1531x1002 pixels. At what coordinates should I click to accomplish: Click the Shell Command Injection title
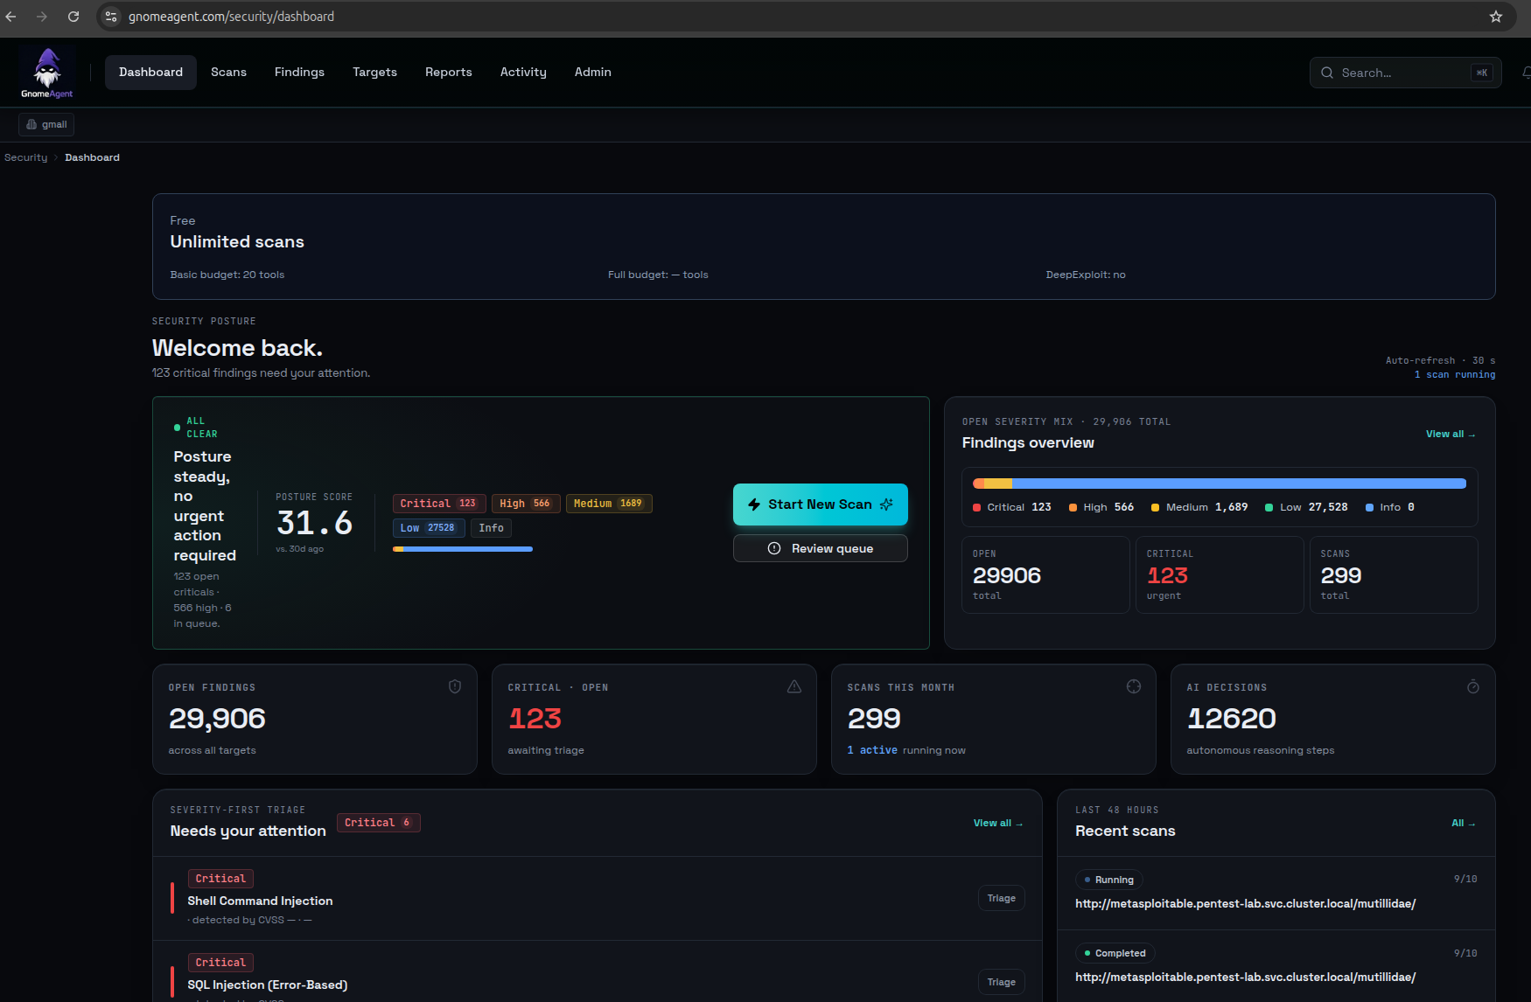coord(260,901)
